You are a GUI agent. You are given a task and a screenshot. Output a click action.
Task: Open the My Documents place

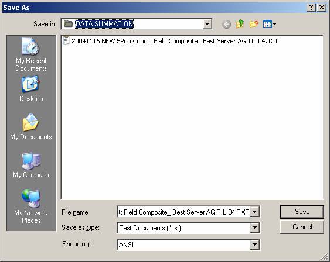[31, 127]
